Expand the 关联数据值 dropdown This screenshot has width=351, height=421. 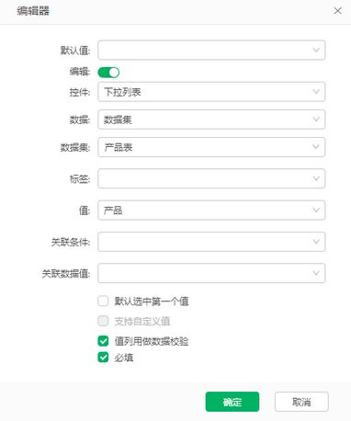pyautogui.click(x=211, y=273)
